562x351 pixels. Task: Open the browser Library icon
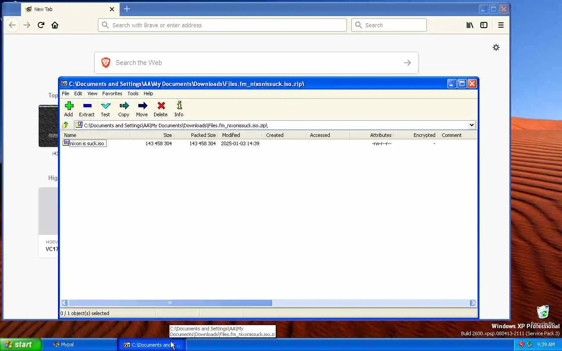tap(470, 25)
